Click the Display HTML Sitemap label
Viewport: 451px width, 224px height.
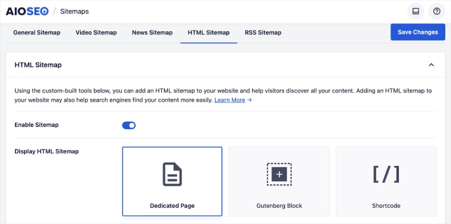(x=46, y=151)
